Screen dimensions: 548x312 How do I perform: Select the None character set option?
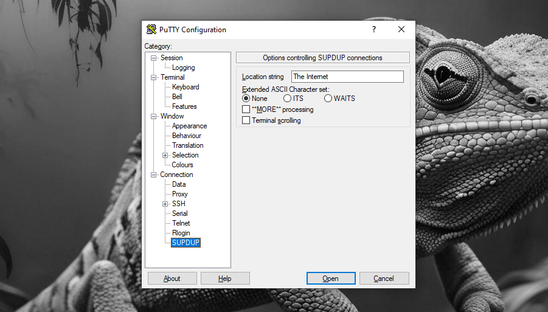tap(246, 99)
